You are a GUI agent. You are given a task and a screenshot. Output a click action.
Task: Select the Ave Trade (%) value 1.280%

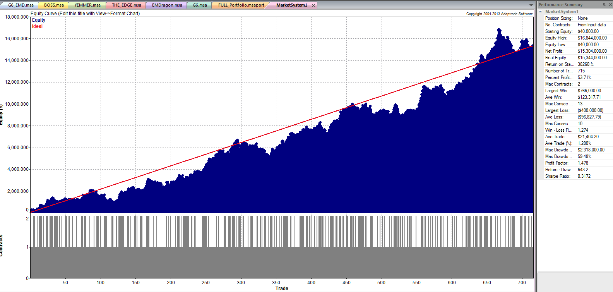pyautogui.click(x=584, y=143)
